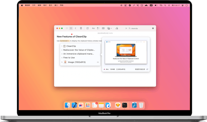This screenshot has height=122, width=207.
Task: Open the 文件 menu
Action: [34, 5]
